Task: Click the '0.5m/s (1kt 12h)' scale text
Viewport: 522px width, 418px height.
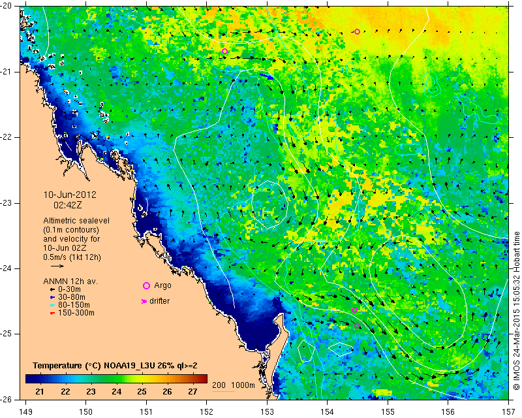Action: tap(72, 257)
